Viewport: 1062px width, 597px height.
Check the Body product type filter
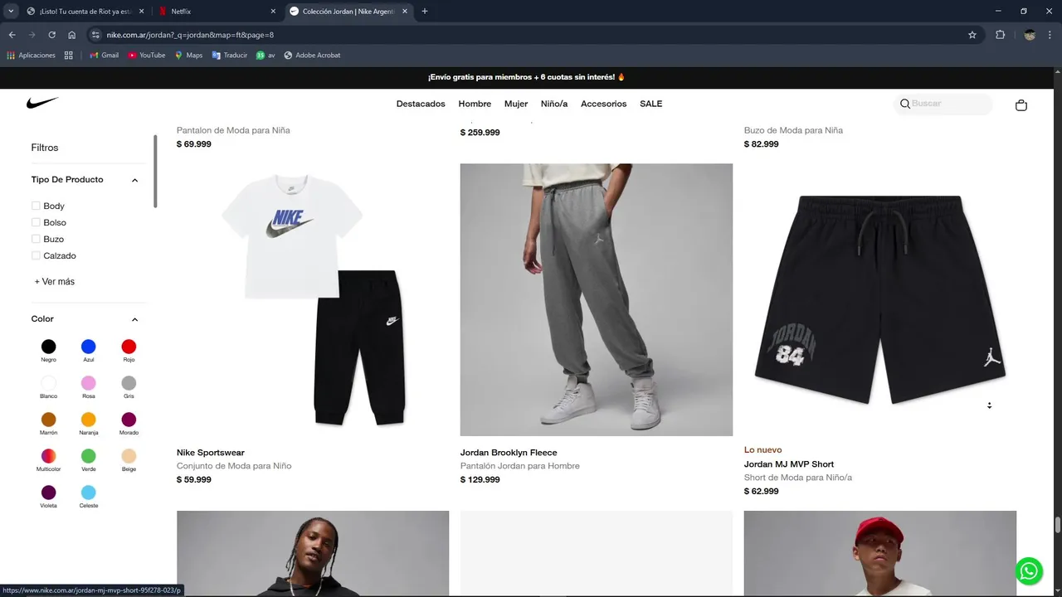tap(36, 206)
